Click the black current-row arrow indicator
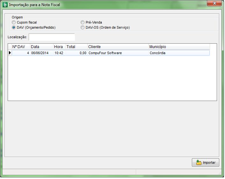Image resolution: width=225 pixels, height=179 pixels. [x=10, y=53]
